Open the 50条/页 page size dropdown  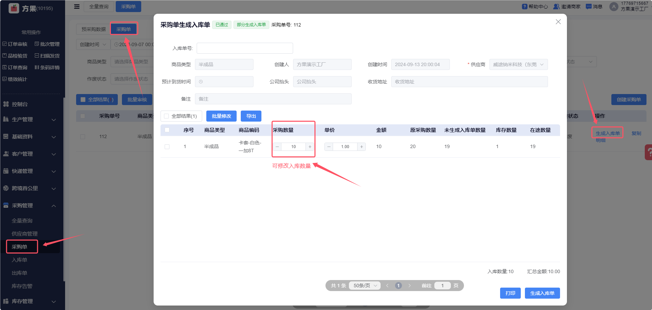click(365, 286)
